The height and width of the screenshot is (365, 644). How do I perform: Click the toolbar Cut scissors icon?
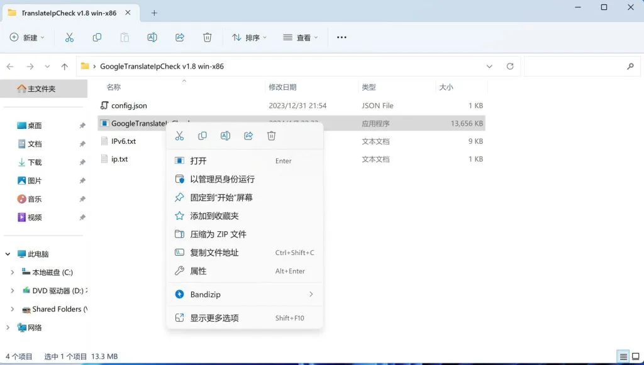[69, 38]
